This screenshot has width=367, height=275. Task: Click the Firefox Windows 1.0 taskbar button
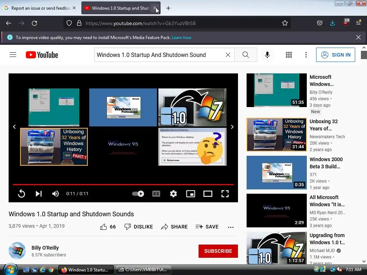click(86, 270)
